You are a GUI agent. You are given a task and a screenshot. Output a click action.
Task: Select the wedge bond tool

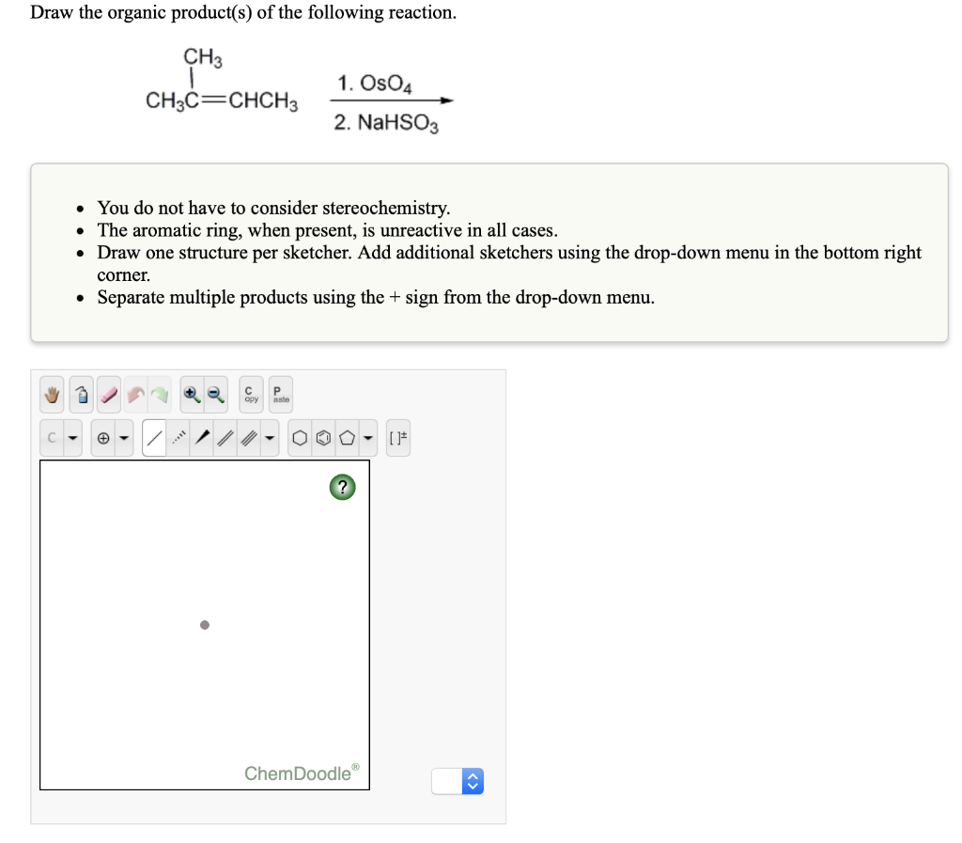click(x=203, y=436)
